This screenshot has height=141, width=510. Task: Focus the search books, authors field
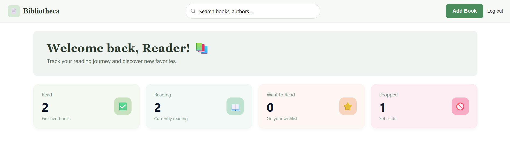click(x=256, y=11)
